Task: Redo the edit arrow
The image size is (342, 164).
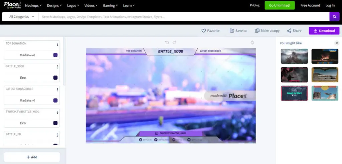Action: 174,42
